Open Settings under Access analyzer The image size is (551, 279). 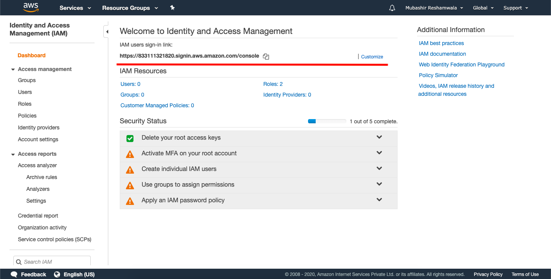point(36,201)
